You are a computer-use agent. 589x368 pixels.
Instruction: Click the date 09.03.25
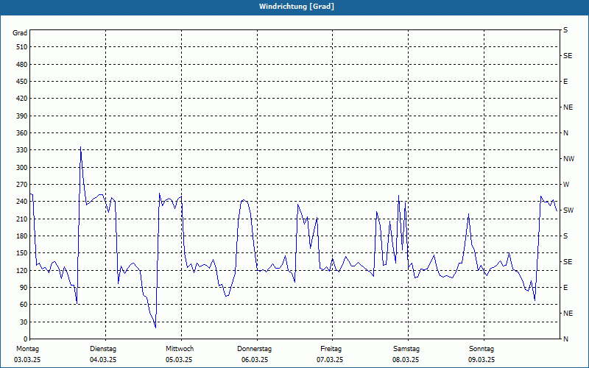pyautogui.click(x=482, y=360)
